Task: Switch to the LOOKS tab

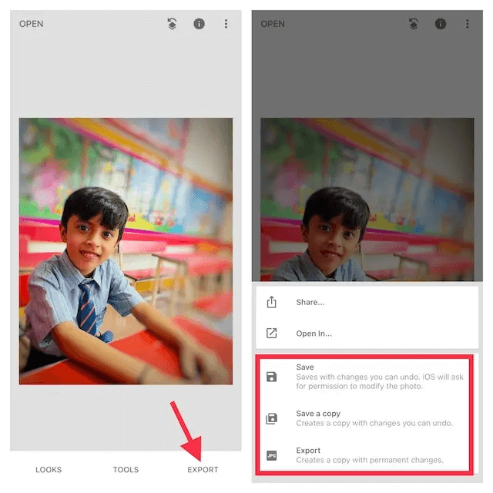Action: [x=49, y=469]
